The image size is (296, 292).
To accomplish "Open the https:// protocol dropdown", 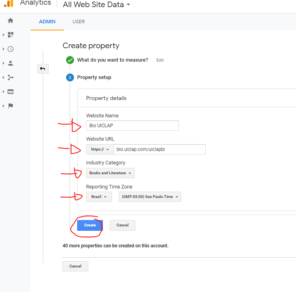I will pos(100,149).
